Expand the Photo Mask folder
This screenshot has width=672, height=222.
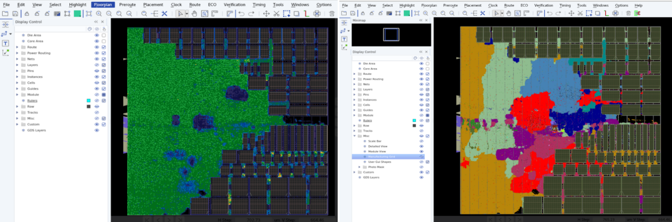(360, 167)
